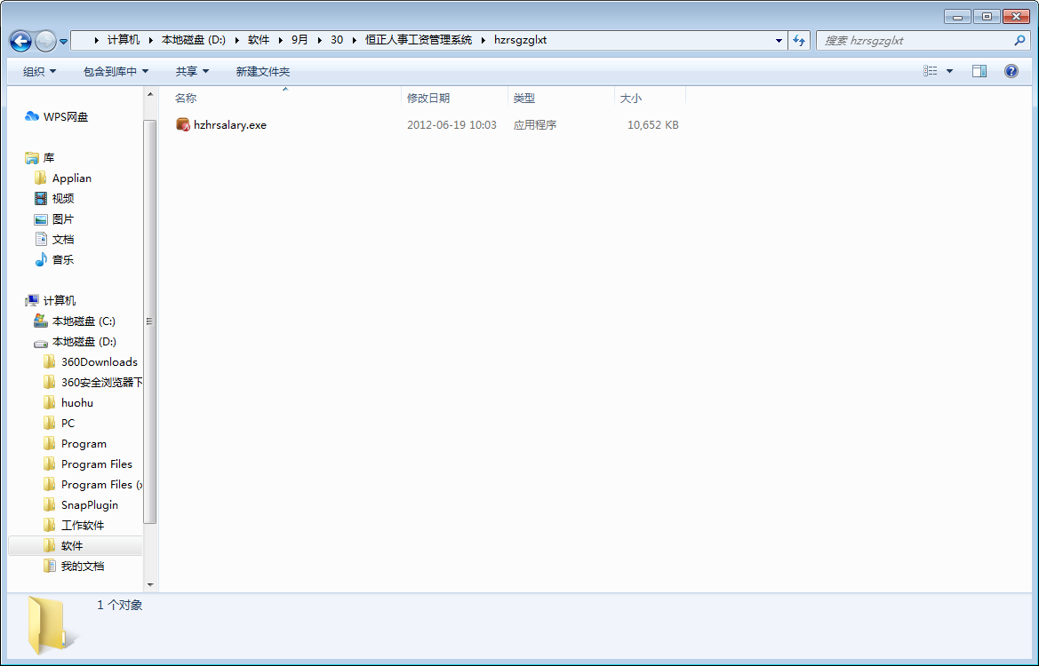The image size is (1039, 666).
Task: Click the Forward navigation arrow button
Action: (45, 41)
